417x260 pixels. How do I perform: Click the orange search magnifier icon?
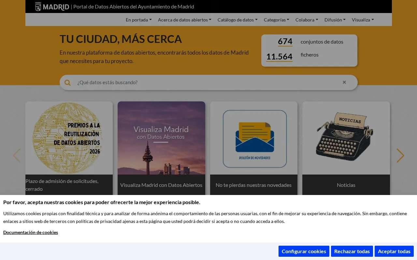67,83
